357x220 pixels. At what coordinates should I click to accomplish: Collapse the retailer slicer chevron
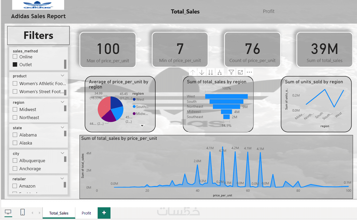tap(62, 178)
